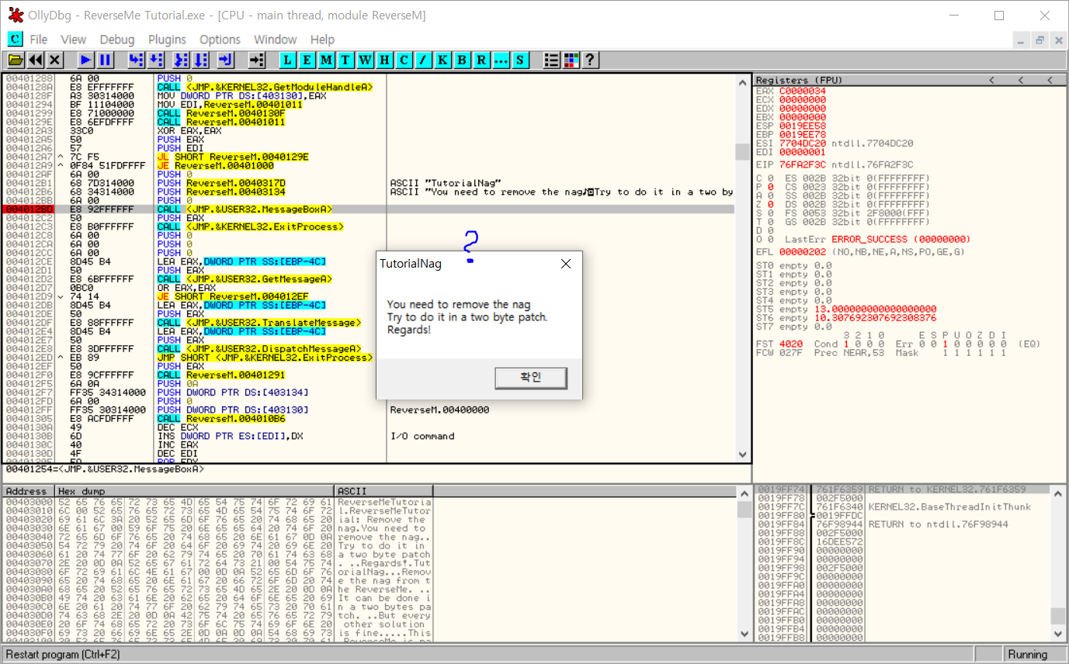Select CALL MessageBoxA line at 004012BD
The width and height of the screenshot is (1069, 664).
(369, 209)
